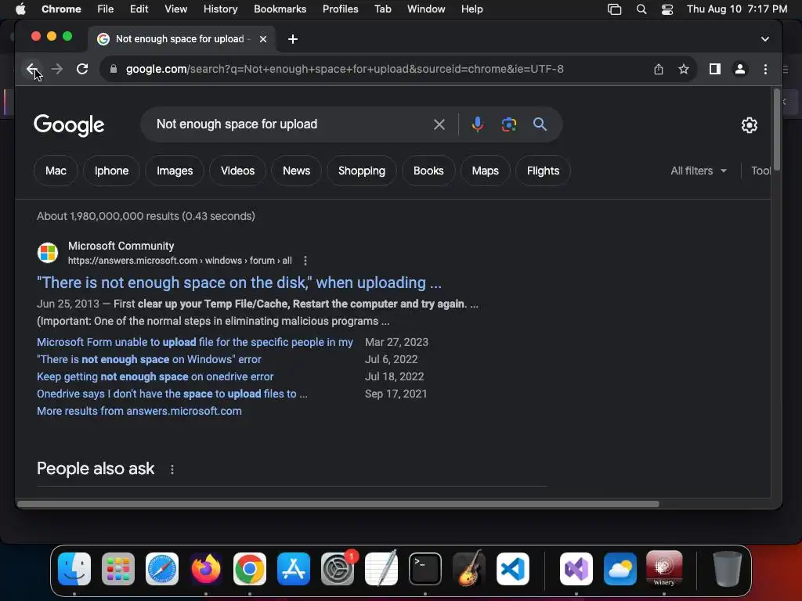Click the Google logo

(x=69, y=125)
